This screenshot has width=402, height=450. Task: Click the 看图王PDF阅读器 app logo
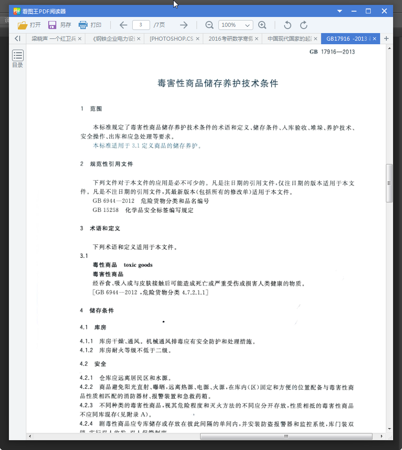click(17, 11)
